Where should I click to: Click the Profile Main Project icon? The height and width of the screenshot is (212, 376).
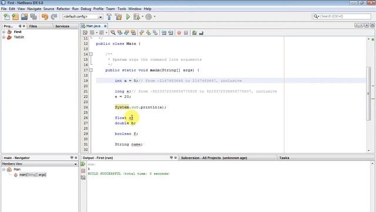pos(149,16)
